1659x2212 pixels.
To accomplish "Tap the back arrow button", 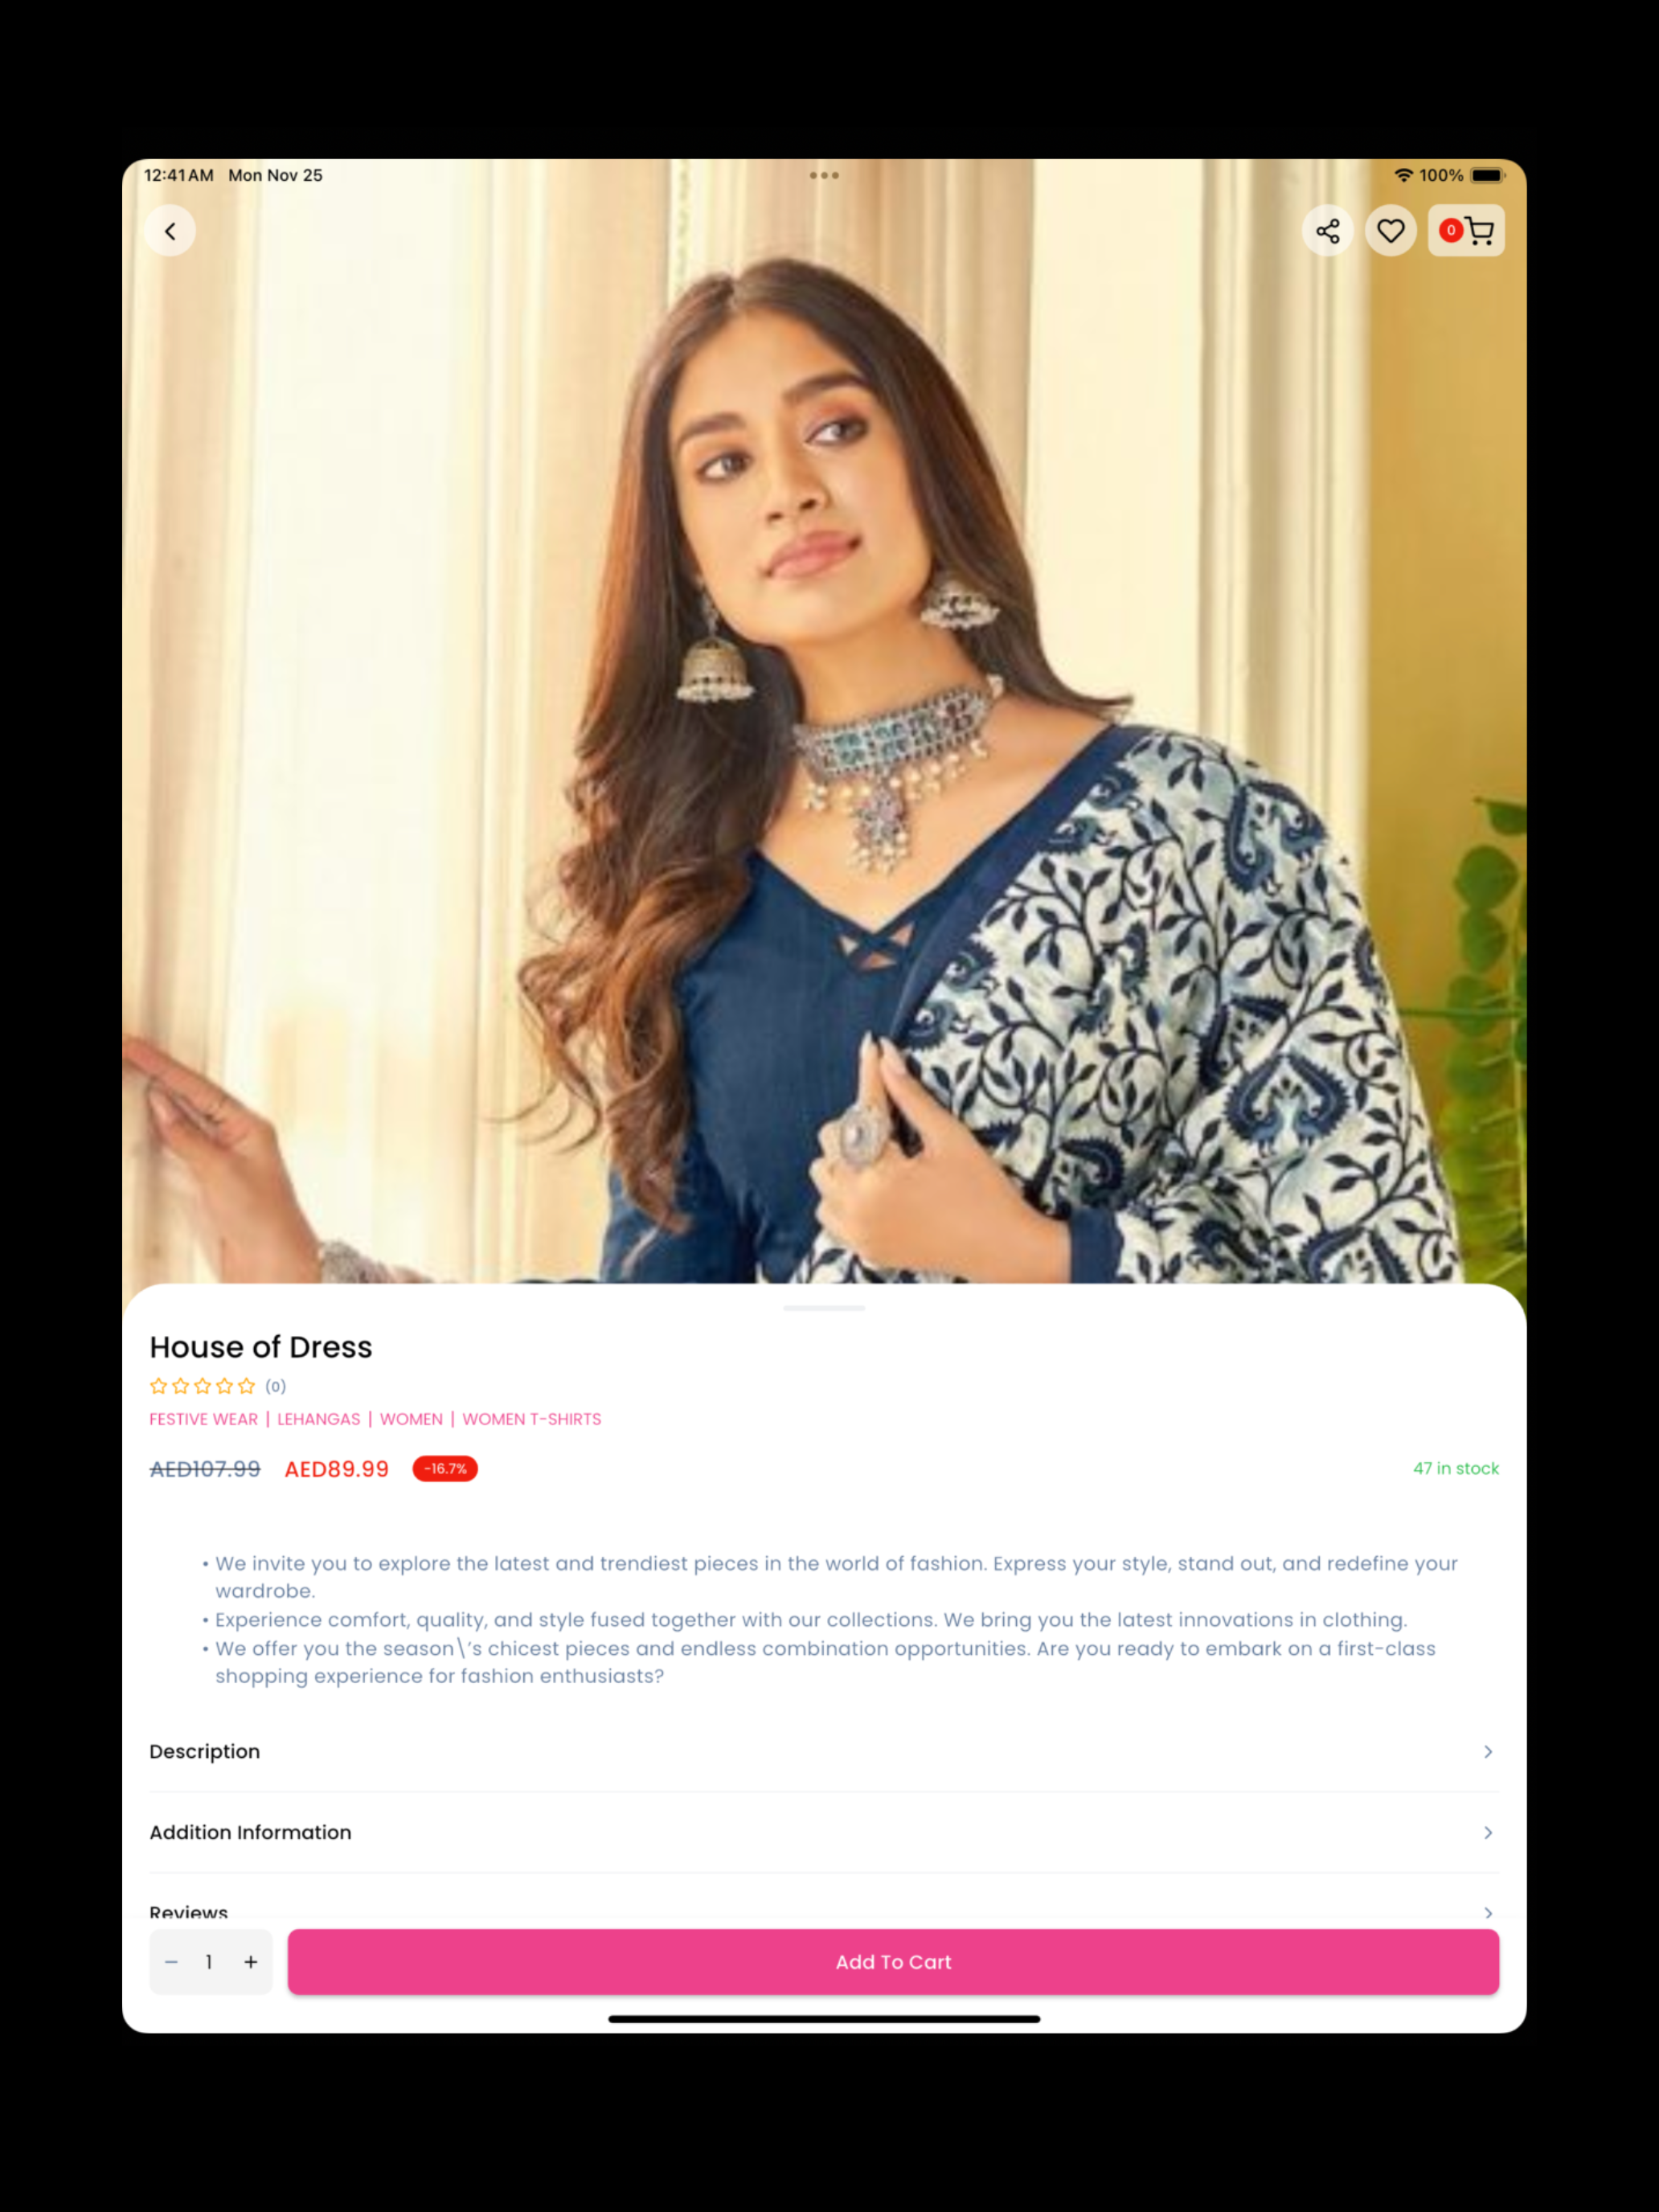I will tap(170, 231).
